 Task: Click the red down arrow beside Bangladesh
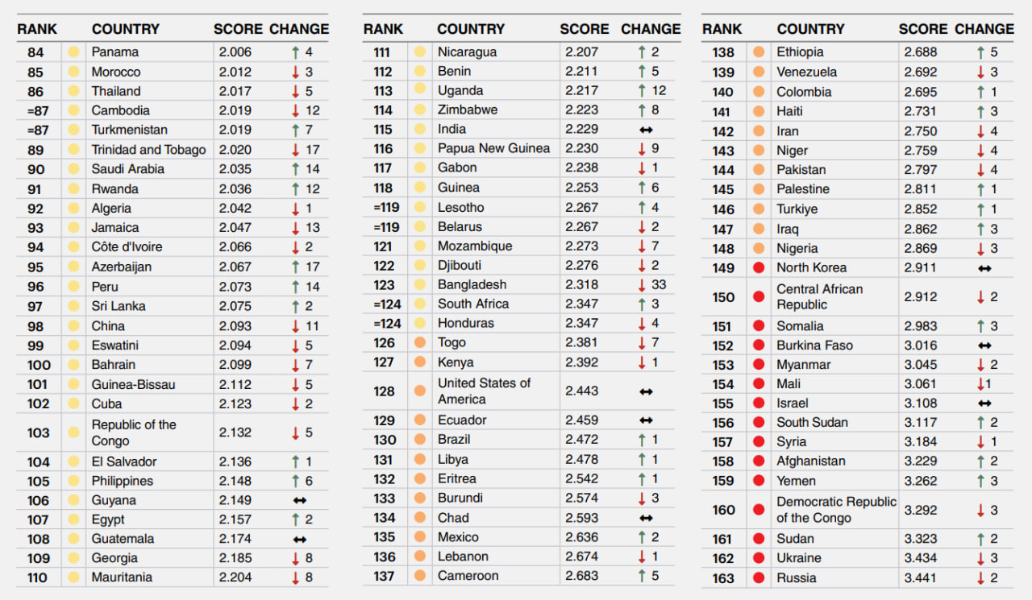point(642,285)
